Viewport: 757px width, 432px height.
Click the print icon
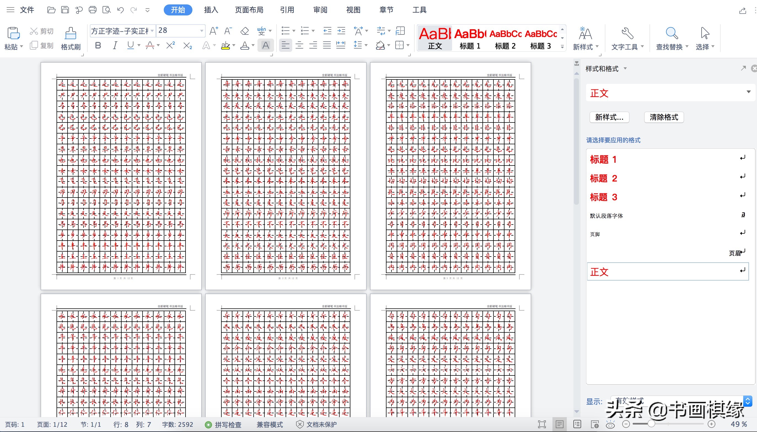click(93, 10)
